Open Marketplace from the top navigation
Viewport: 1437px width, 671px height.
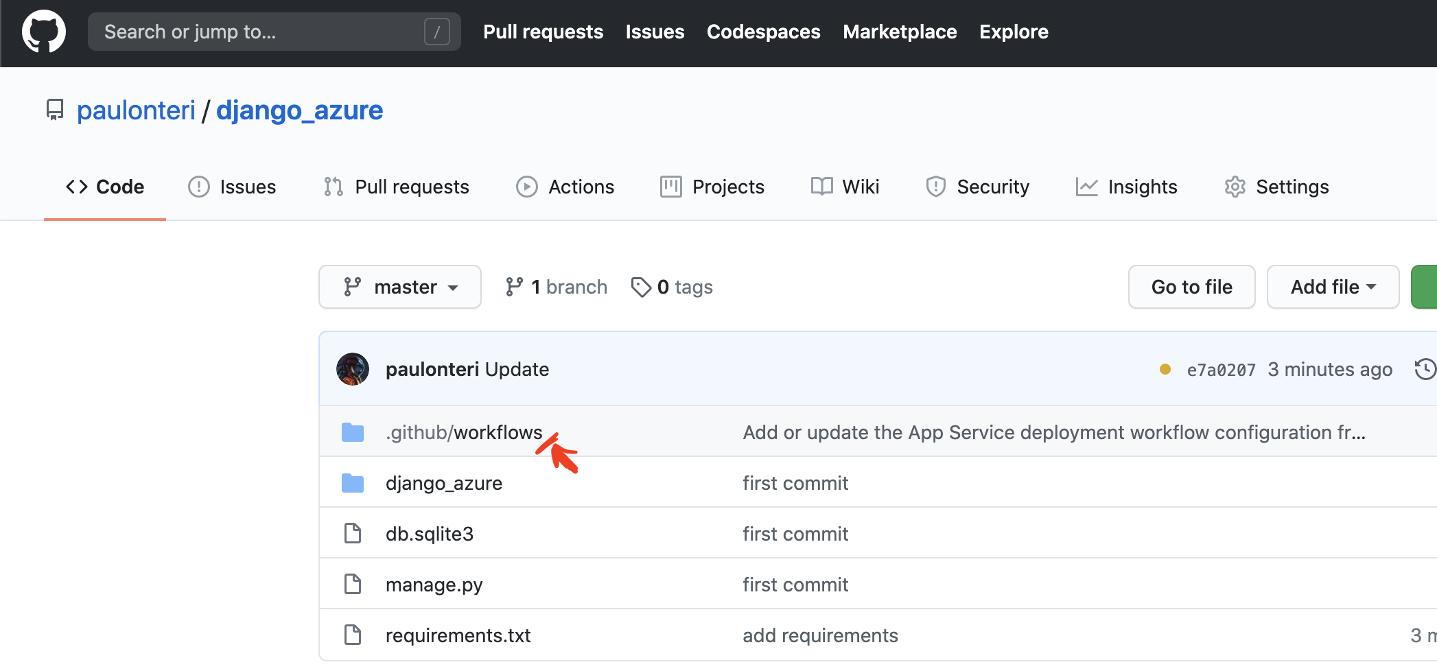900,32
